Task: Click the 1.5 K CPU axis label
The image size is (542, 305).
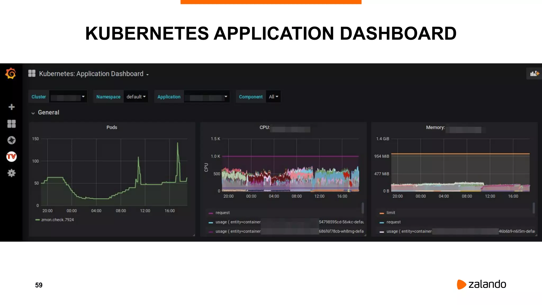Action: [x=215, y=139]
